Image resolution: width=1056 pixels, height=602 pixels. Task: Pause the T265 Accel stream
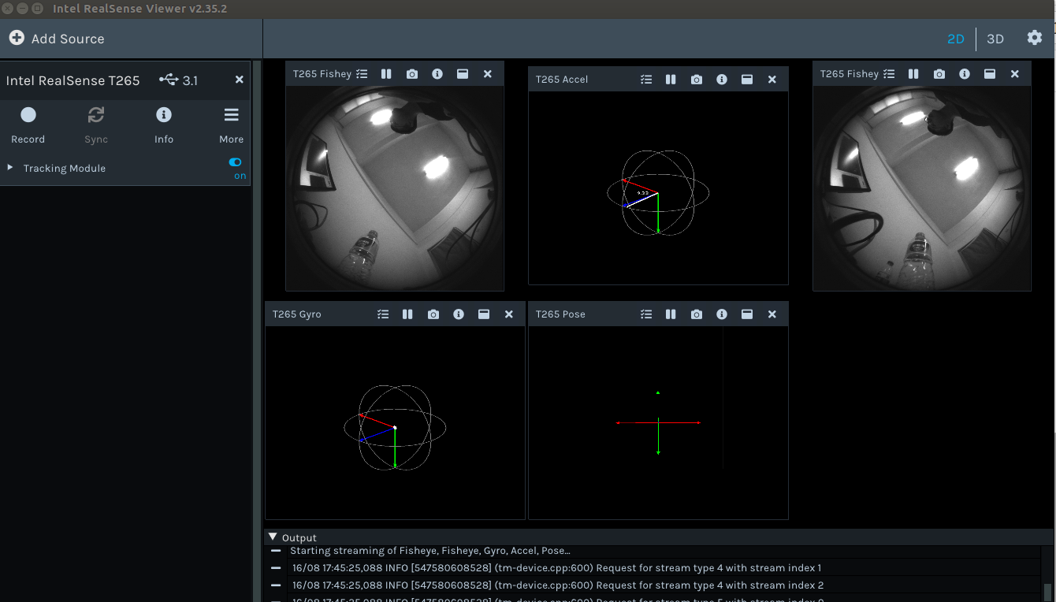pyautogui.click(x=671, y=80)
